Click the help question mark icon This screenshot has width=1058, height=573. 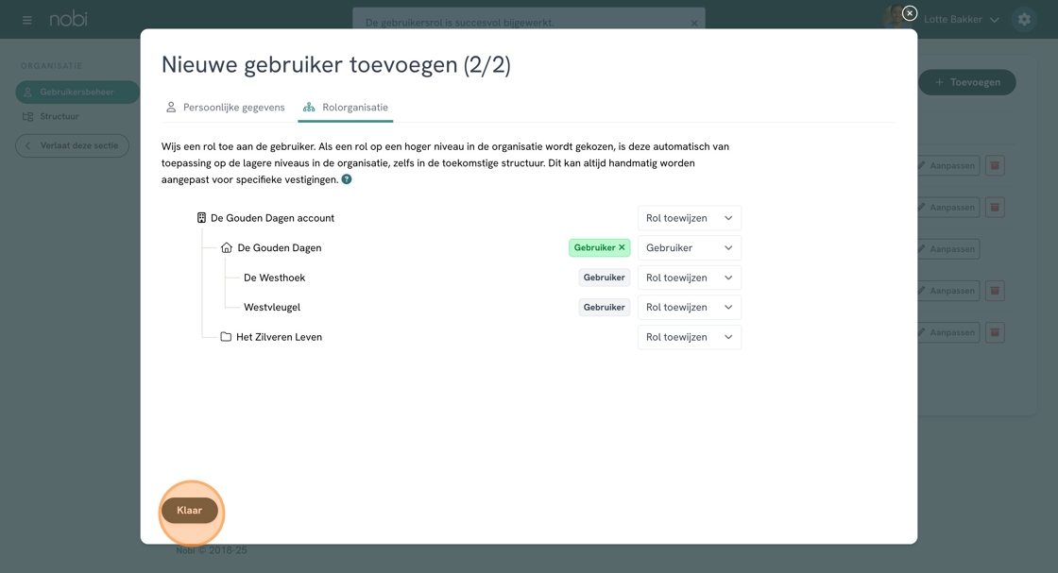pyautogui.click(x=347, y=179)
